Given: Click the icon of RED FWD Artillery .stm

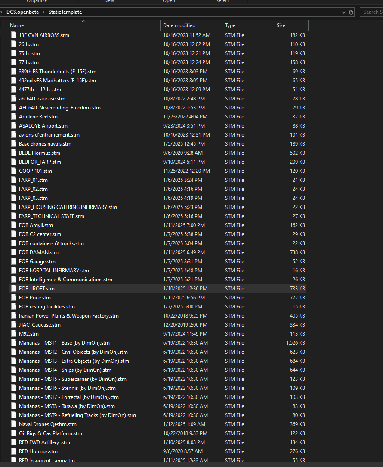Looking at the screenshot, I should [13, 442].
